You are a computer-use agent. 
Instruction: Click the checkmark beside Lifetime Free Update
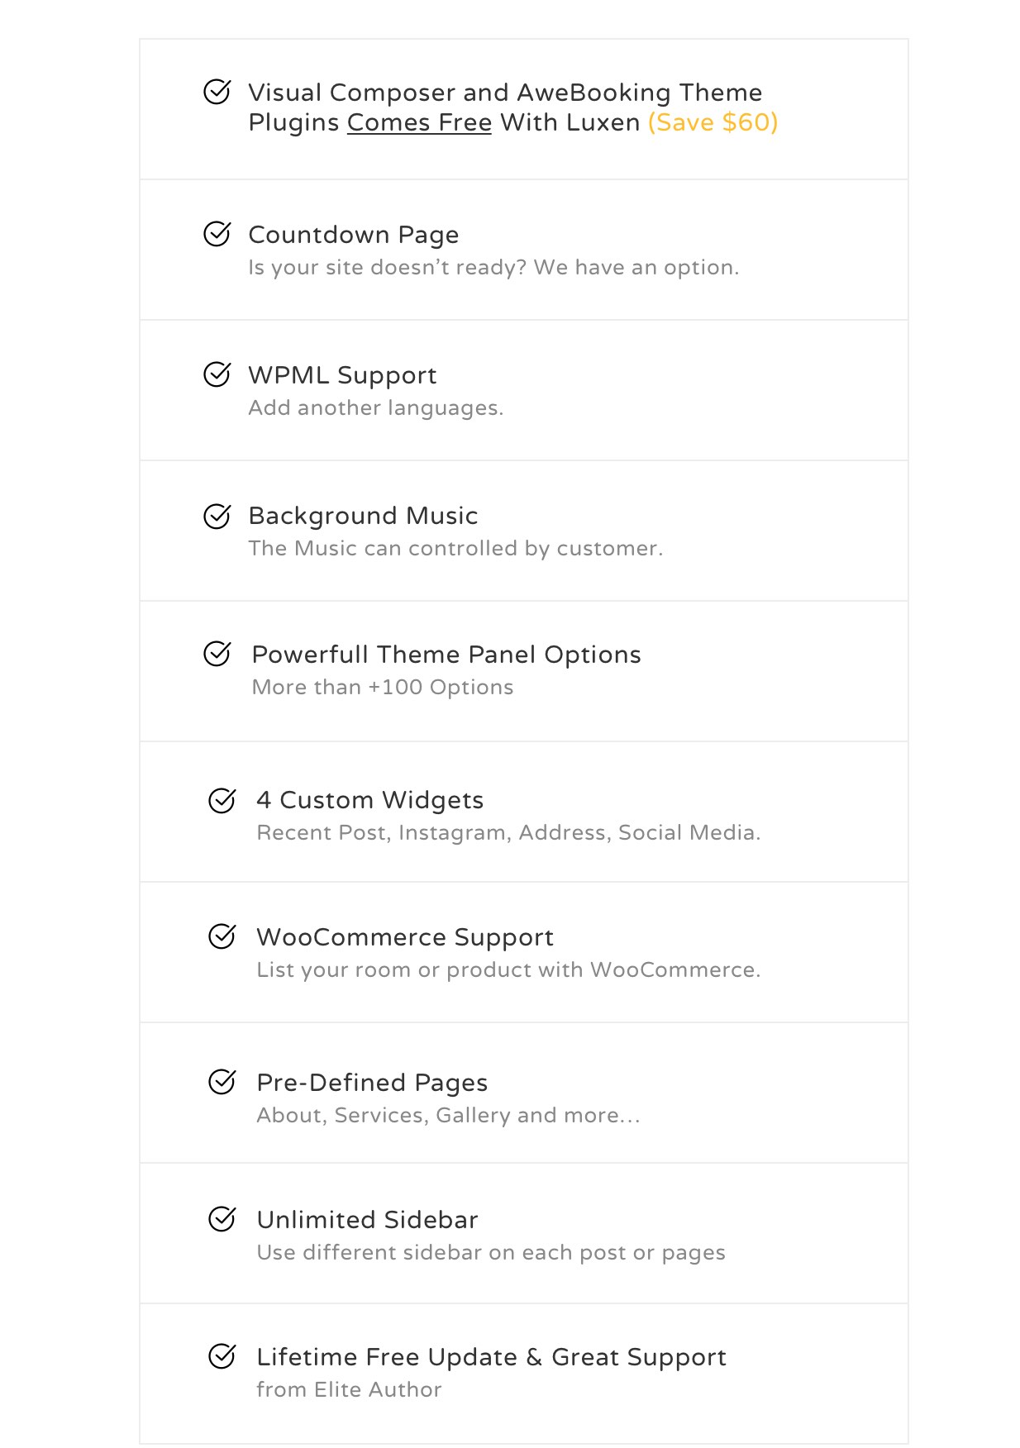point(222,1355)
